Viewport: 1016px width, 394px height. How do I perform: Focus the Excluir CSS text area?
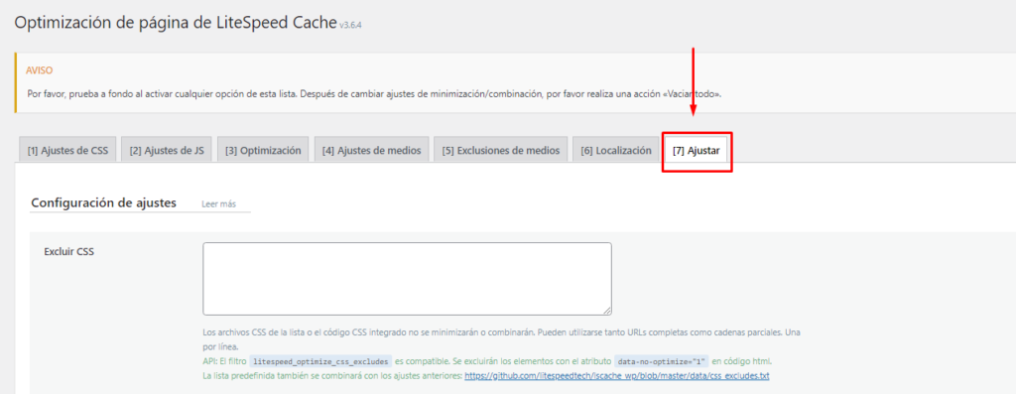click(407, 279)
